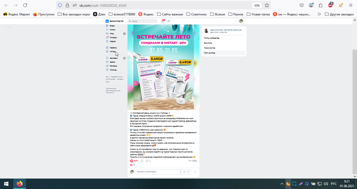The image size is (357, 189).
Task: Open the summer sale post image
Action: [164, 67]
